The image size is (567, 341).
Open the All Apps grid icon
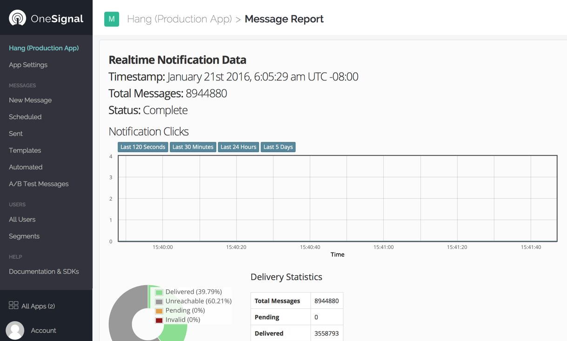pyautogui.click(x=13, y=305)
